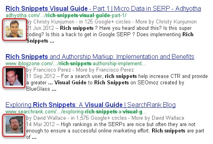
Task: Click the byline name David Wallace
Action: coord(50,118)
